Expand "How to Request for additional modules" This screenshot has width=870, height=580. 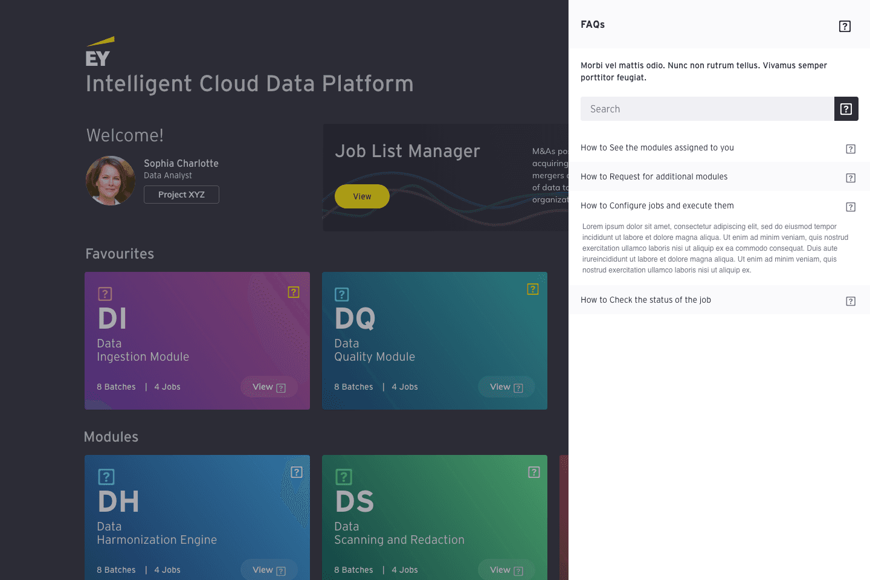click(719, 176)
